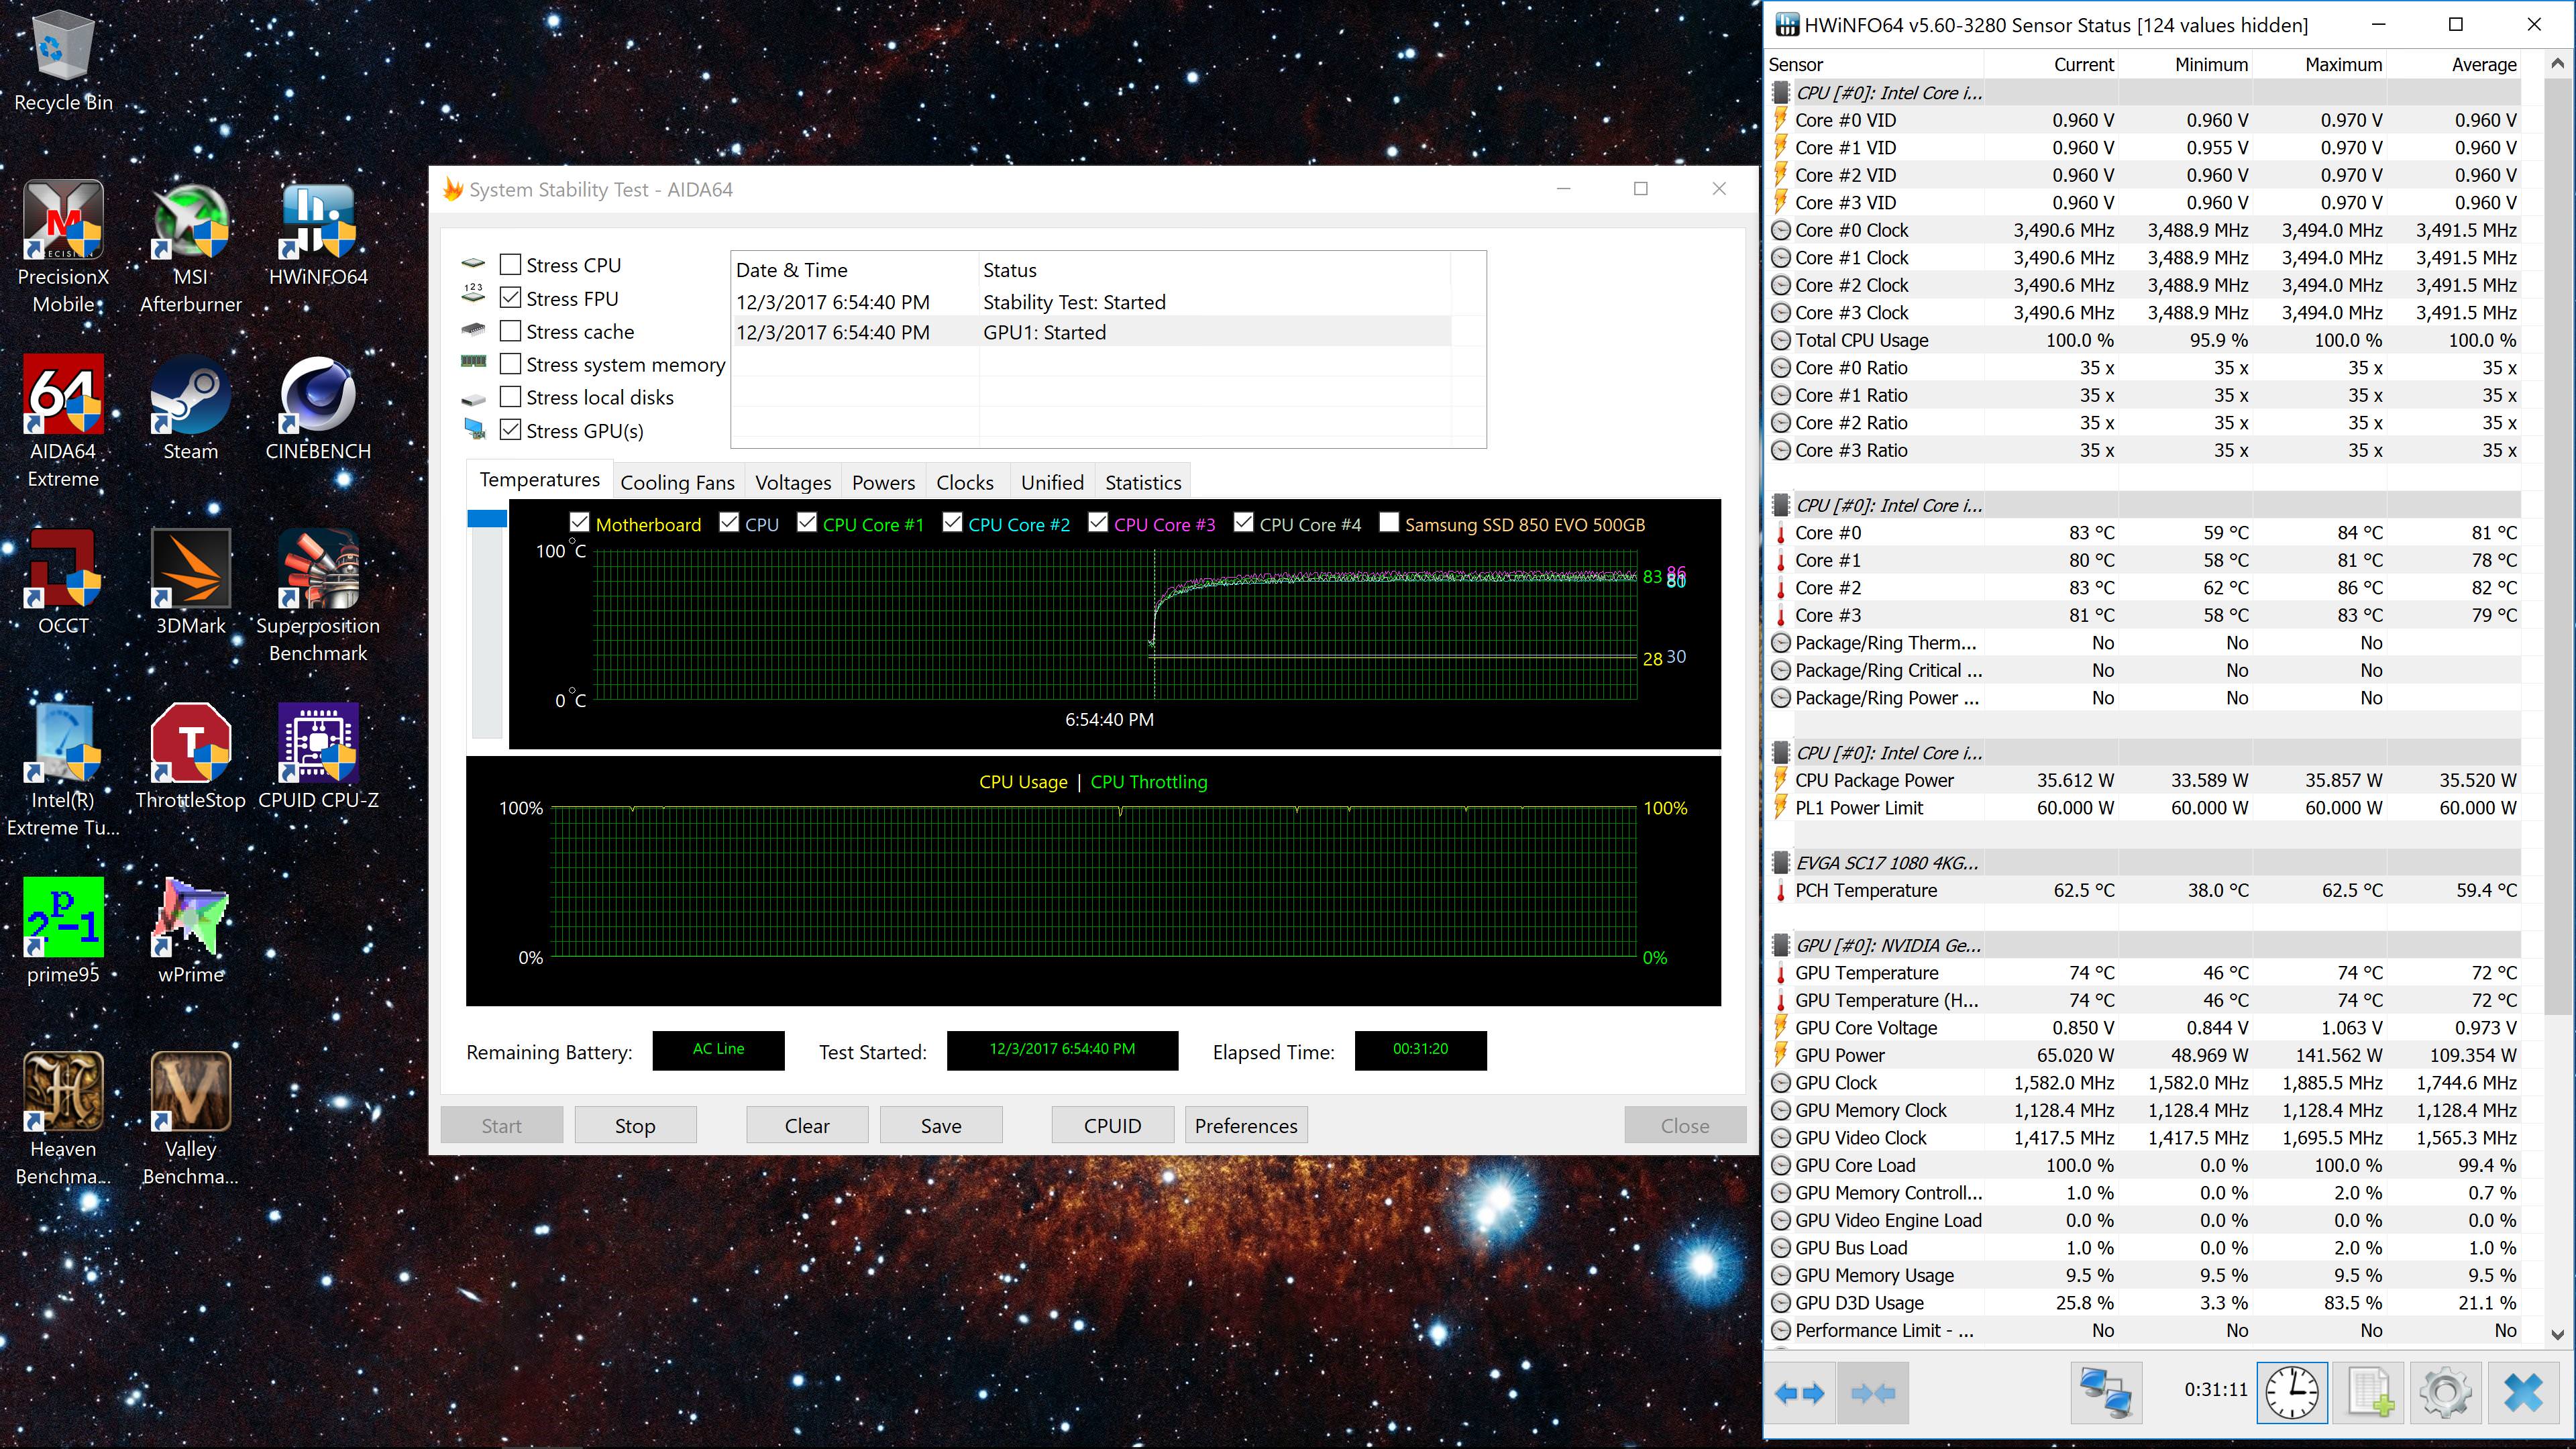Enable the Stress CPU checkbox
This screenshot has height=1449, width=2576.
tap(510, 265)
